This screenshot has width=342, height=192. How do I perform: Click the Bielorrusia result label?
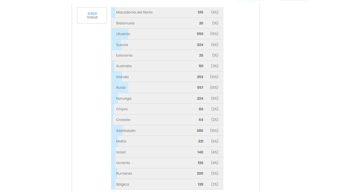125,23
